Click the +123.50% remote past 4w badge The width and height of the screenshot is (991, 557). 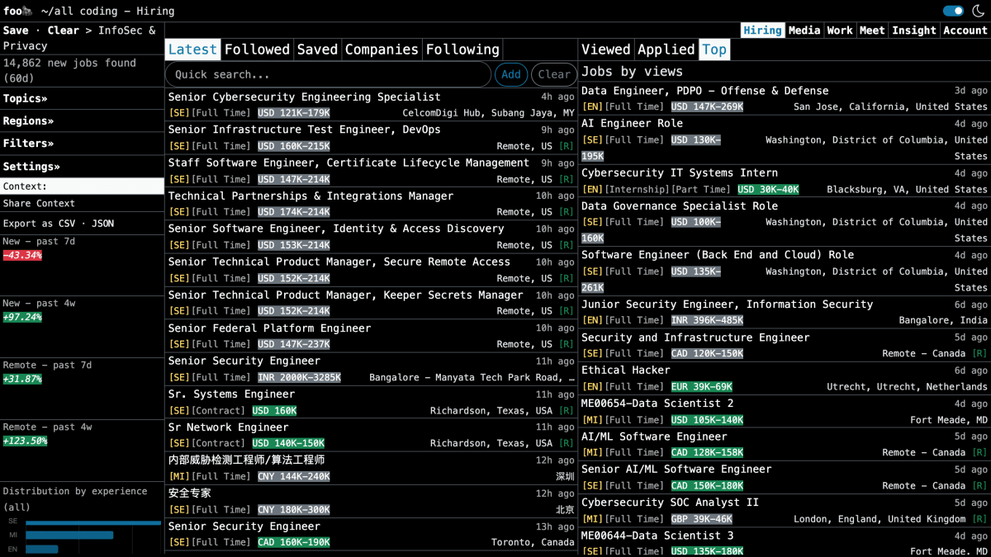[x=25, y=441]
